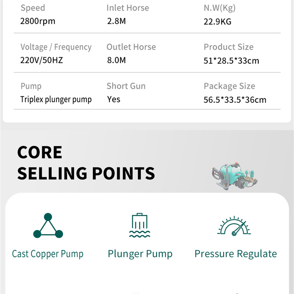
Task: Select the Pressure Regulate label
Action: pyautogui.click(x=236, y=254)
